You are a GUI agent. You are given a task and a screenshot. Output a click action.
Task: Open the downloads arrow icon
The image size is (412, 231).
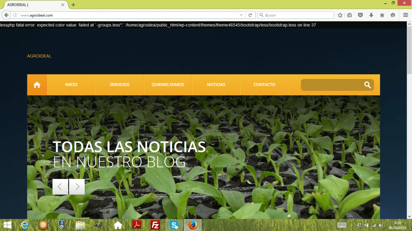[371, 15]
